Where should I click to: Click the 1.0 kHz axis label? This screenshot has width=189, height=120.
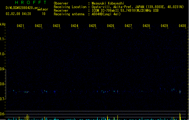click(2, 54)
